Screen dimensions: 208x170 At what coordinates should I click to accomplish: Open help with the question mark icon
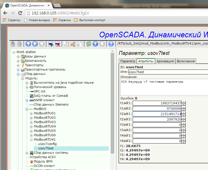tap(111, 44)
